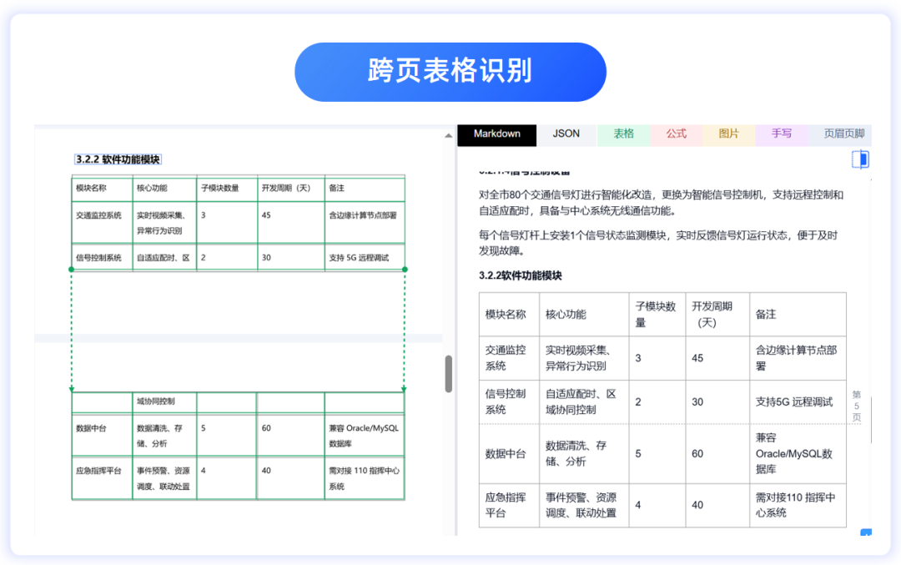Screen dimensions: 901x565
Task: Select the green 表格 tab
Action: coord(623,134)
